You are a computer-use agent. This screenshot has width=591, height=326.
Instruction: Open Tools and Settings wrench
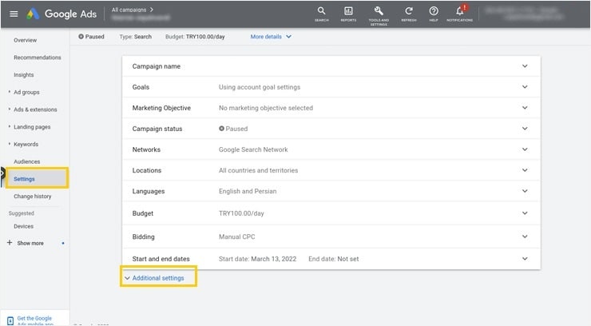pyautogui.click(x=379, y=12)
